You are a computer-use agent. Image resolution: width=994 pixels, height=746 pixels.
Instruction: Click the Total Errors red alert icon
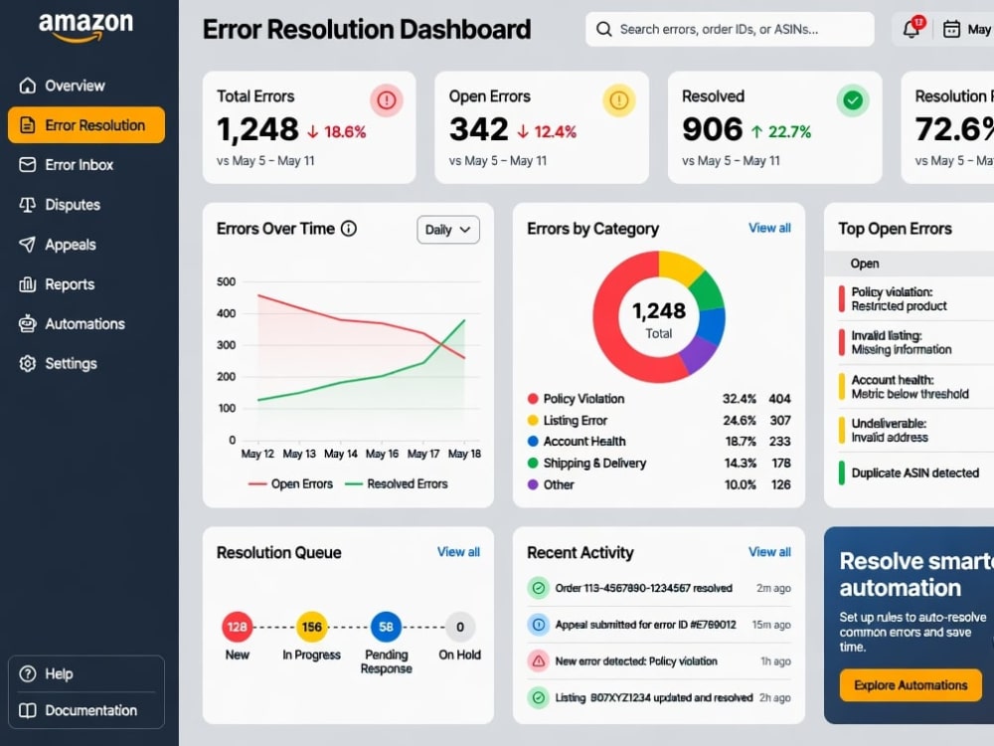pyautogui.click(x=386, y=100)
